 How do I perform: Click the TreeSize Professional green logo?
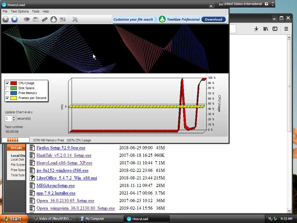click(x=162, y=19)
